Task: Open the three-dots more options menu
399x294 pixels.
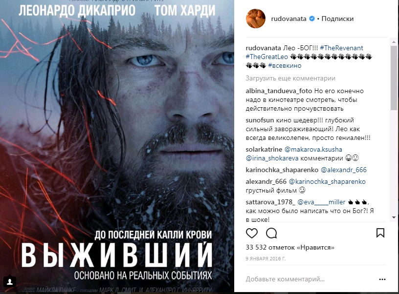Action: click(382, 279)
